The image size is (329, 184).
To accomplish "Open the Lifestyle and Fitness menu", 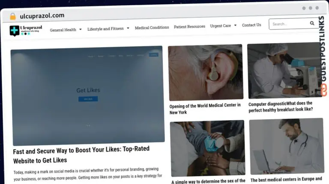I will coord(105,29).
